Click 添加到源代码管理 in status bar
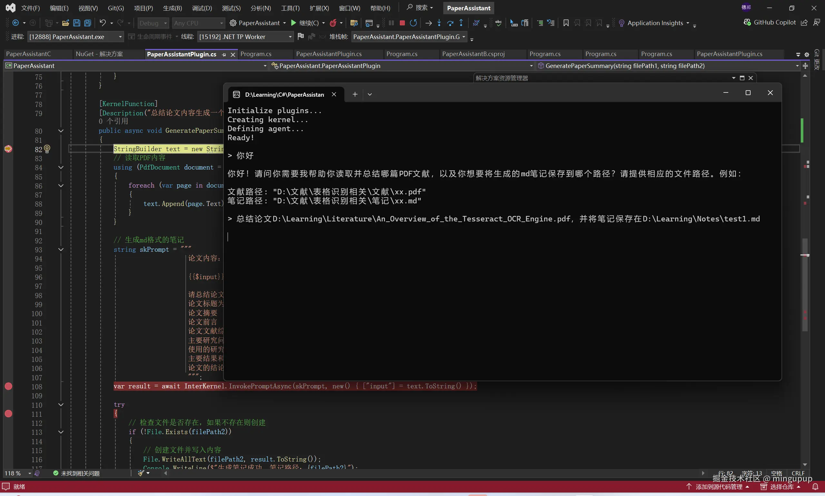The height and width of the screenshot is (496, 825). tap(719, 487)
